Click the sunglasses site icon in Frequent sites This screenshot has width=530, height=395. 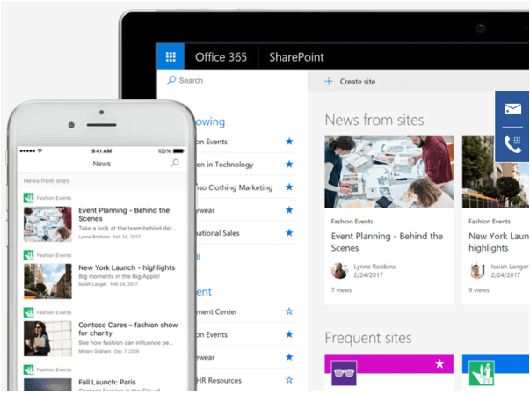pyautogui.click(x=344, y=373)
